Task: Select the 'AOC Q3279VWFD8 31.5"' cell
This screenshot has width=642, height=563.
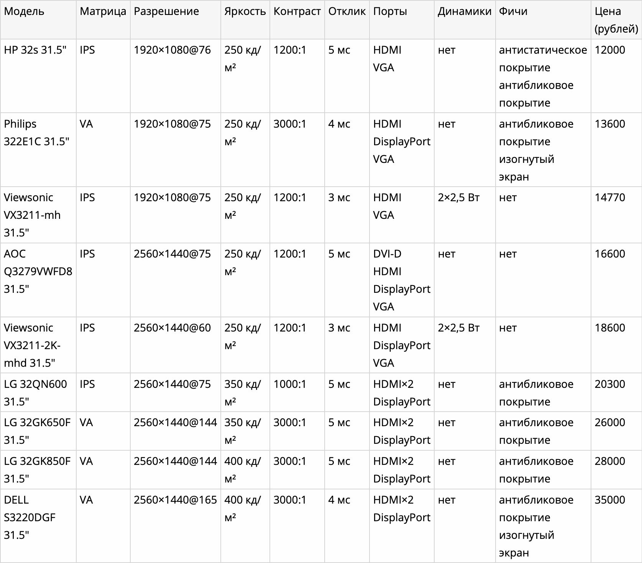Action: (x=38, y=280)
